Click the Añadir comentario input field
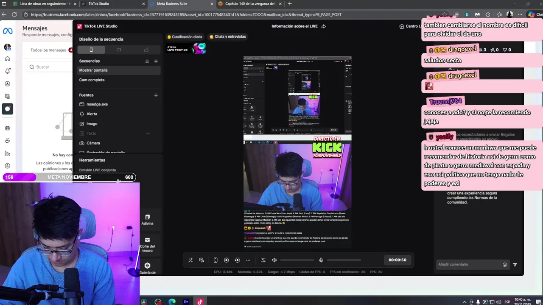The image size is (543, 305). (x=469, y=264)
